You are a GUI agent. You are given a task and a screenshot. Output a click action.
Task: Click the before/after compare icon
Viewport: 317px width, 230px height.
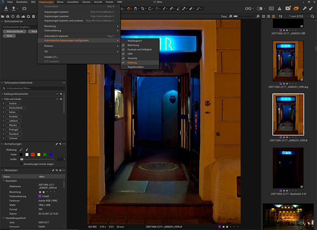click(260, 8)
